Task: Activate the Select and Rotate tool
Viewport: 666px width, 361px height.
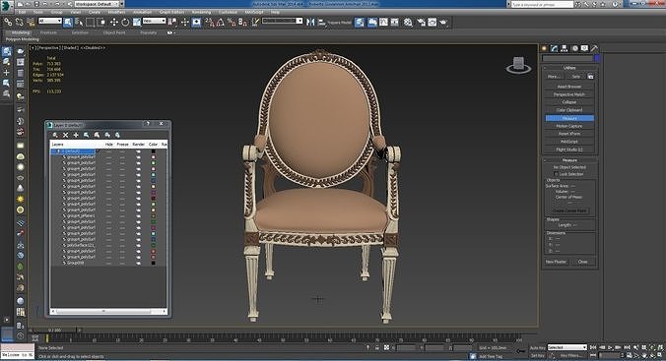Action: tap(125, 22)
